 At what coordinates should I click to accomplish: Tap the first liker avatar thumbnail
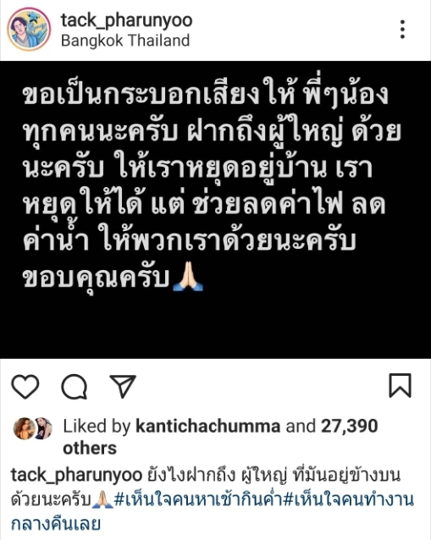24,428
